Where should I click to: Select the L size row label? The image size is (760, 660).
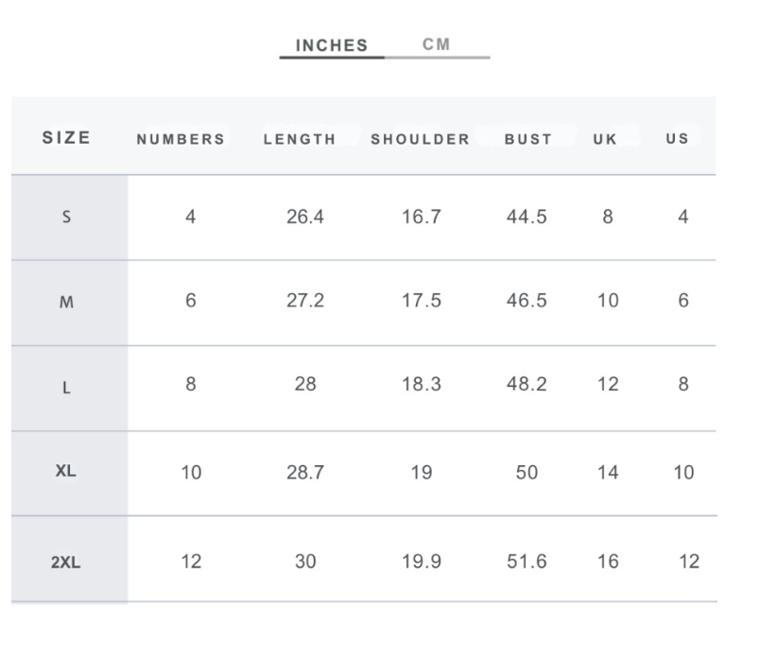coord(66,388)
